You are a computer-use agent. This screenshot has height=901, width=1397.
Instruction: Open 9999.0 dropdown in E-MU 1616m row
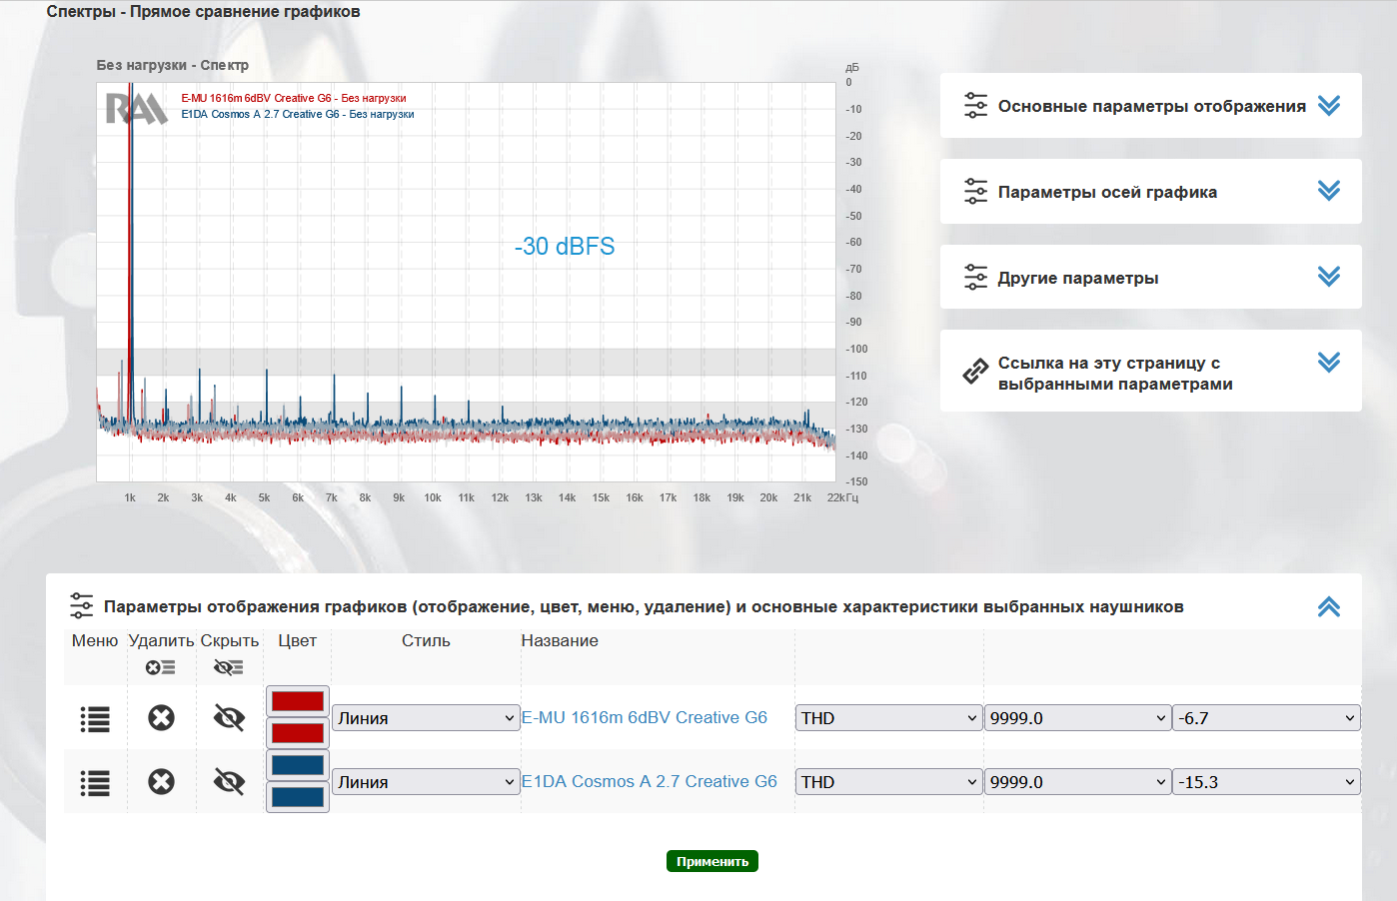point(1077,718)
